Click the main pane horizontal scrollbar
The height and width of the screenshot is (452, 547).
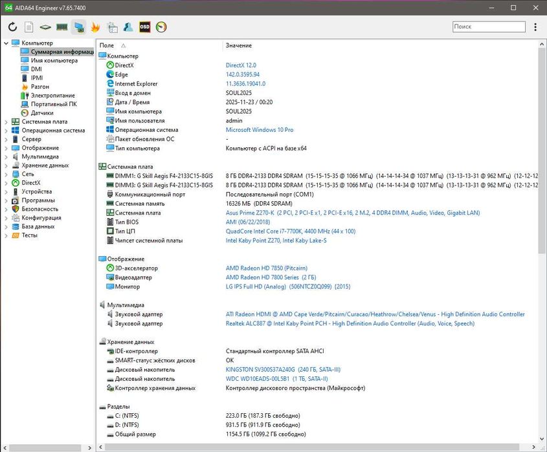tap(312, 447)
